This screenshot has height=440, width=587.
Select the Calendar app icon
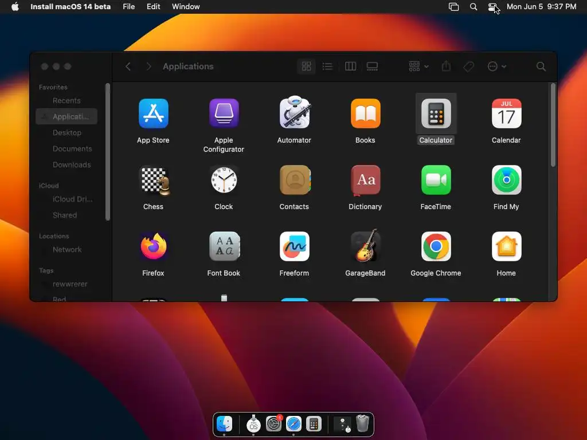(x=506, y=113)
